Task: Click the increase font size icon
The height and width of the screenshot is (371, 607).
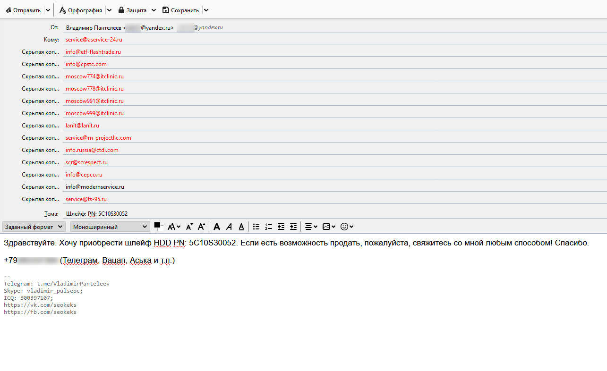Action: (x=201, y=227)
